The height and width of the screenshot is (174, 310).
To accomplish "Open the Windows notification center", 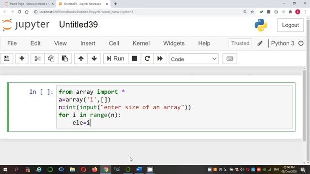I will point(303,170).
